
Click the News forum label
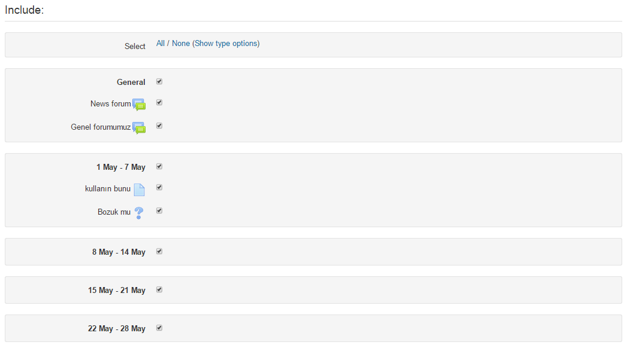[110, 104]
